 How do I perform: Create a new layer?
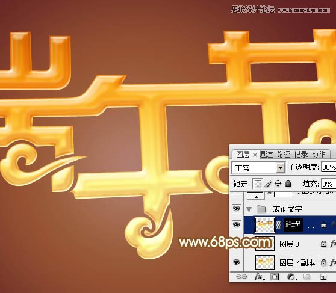(x=323, y=277)
